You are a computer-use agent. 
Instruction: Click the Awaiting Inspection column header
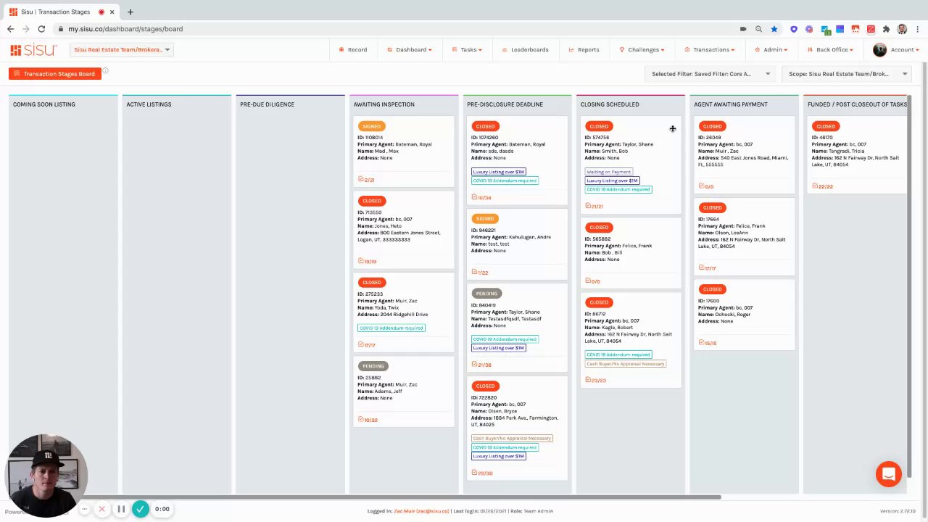(x=384, y=104)
